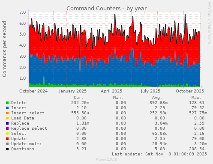This screenshot has height=164, width=213.
Task: Click the 'Max:' column header
Action: coord(197,98)
